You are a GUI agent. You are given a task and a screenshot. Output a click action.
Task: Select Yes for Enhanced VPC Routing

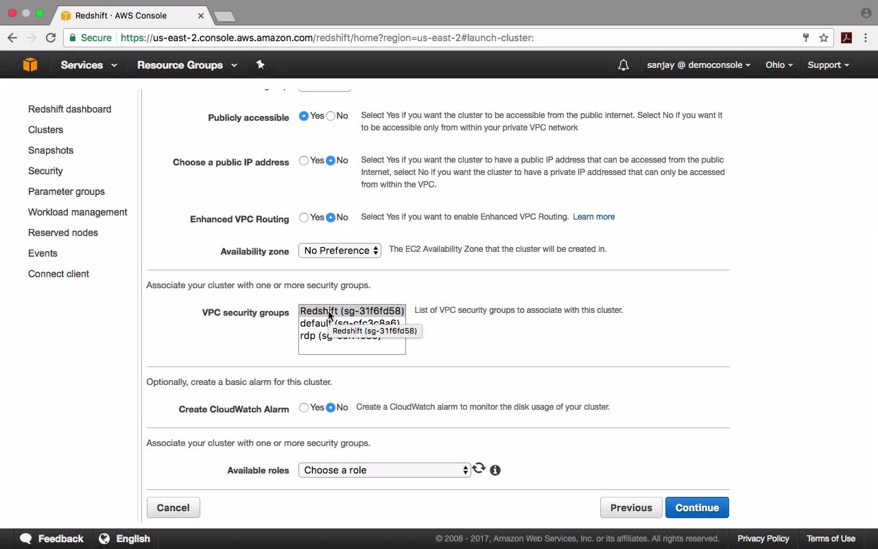304,218
